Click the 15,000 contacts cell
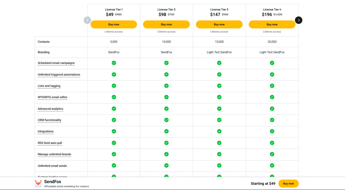 tap(219, 42)
